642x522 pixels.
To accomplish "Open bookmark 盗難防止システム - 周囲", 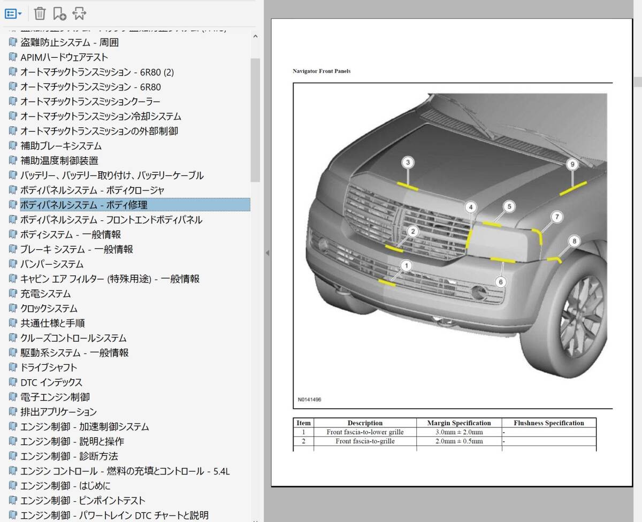I will [x=70, y=42].
